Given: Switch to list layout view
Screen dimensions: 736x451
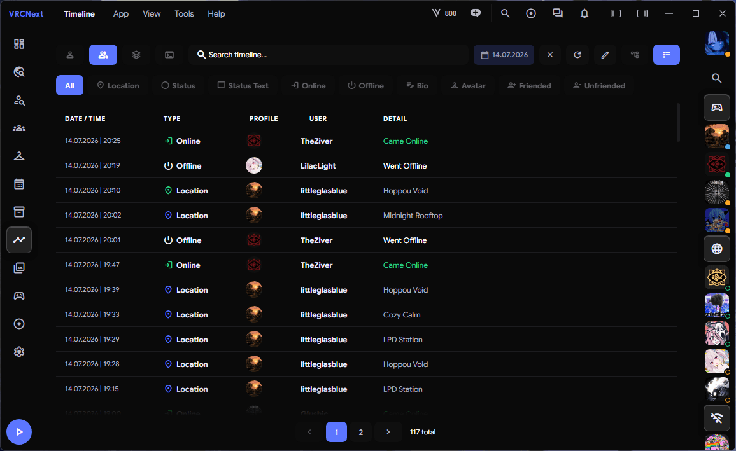Looking at the screenshot, I should [666, 55].
